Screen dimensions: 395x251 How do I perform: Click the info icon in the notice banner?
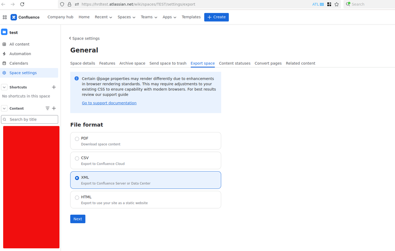pos(76,79)
